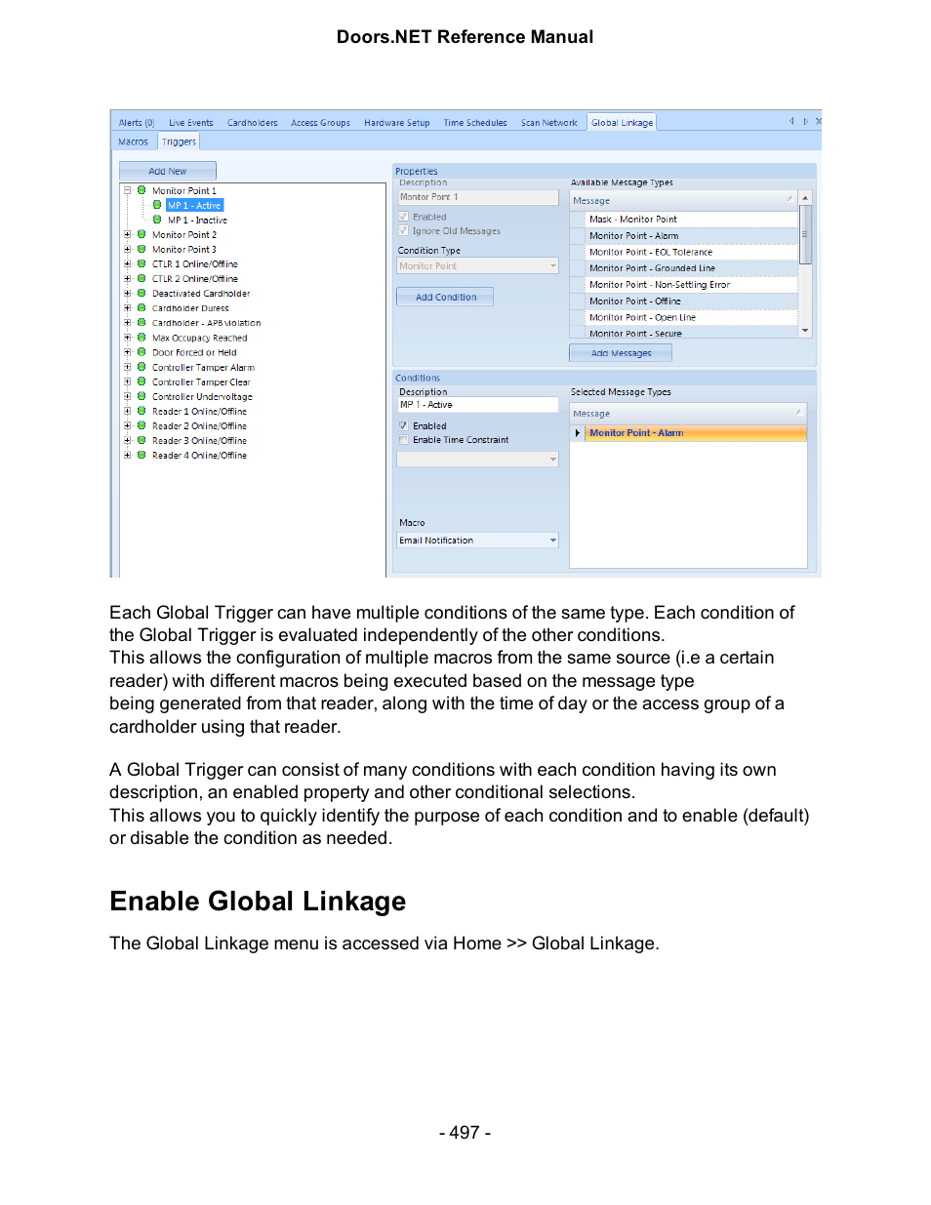Click Properties Description field Monitor Point 1
This screenshot has height=1205, width=931.
point(477,197)
